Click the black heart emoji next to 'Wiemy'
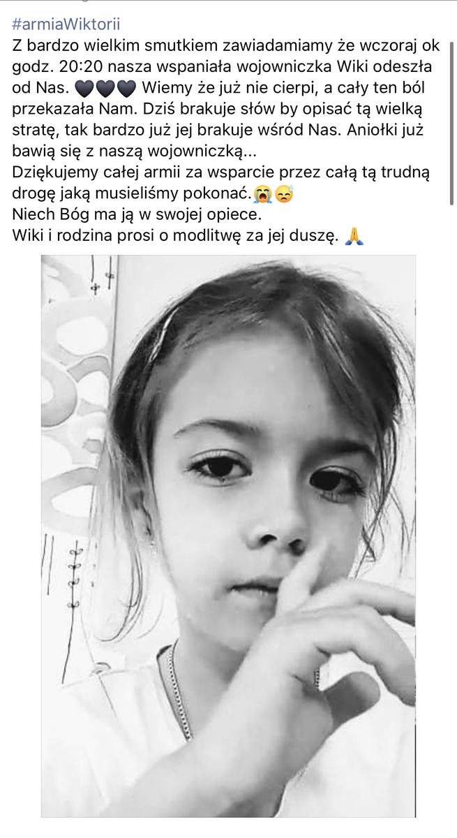Screen dimensions: 457x838 click(x=126, y=89)
